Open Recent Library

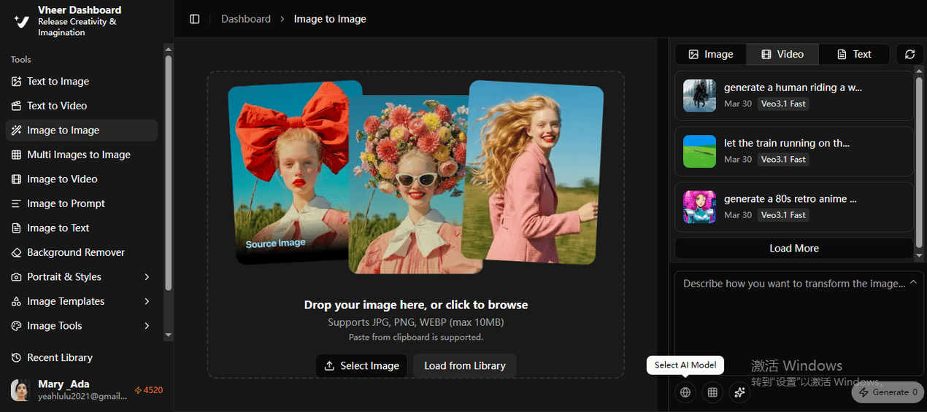pyautogui.click(x=82, y=358)
